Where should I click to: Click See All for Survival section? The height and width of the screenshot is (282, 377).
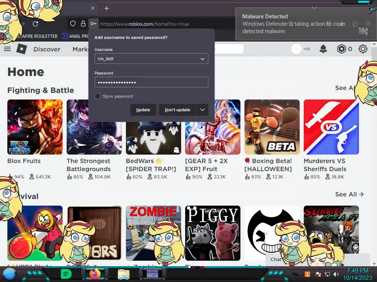coord(349,194)
